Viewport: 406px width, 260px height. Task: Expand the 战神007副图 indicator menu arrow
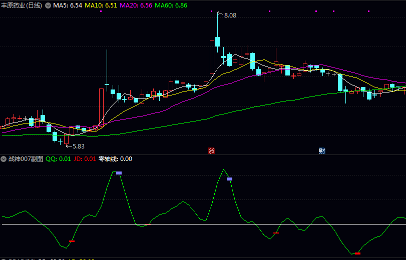[4, 159]
